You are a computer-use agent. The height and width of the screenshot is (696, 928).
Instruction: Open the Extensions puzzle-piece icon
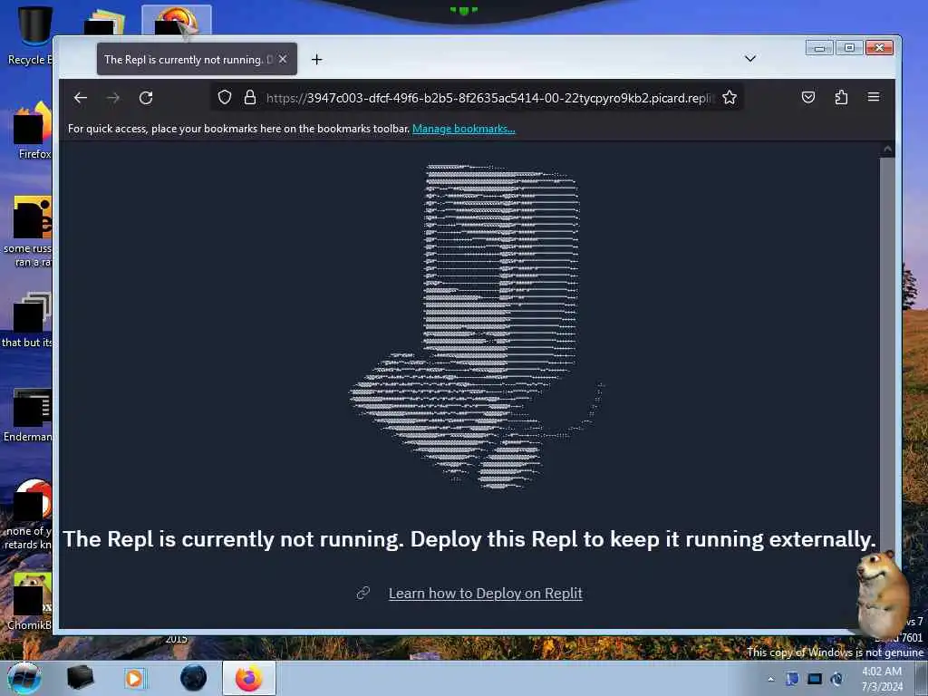841,97
